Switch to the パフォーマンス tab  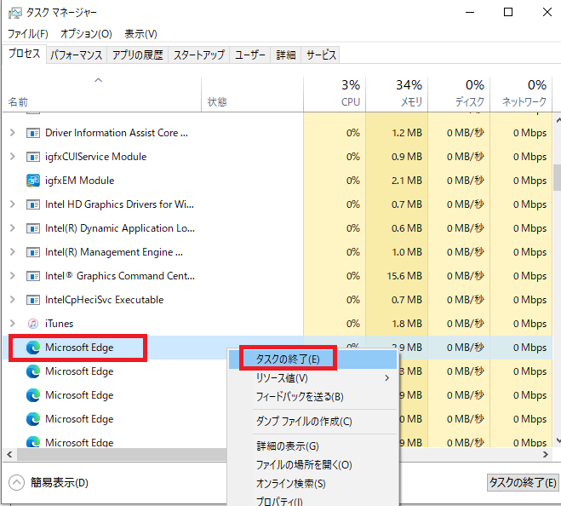[77, 55]
